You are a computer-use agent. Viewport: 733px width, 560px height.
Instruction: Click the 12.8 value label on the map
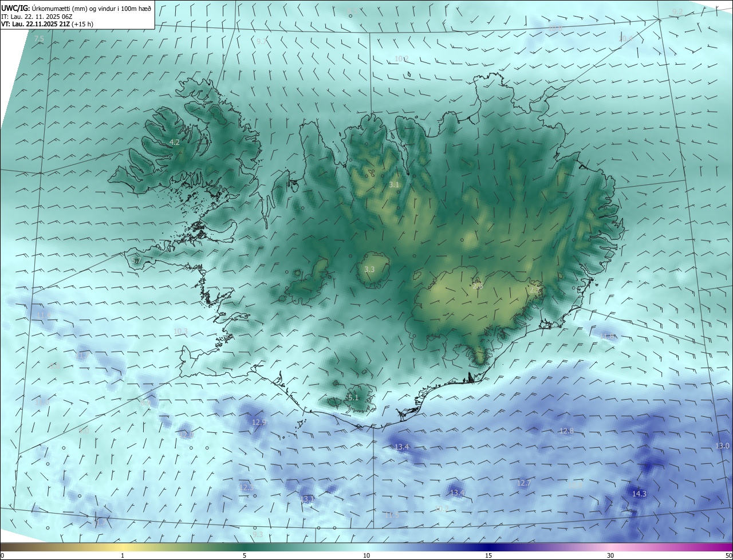[566, 431]
